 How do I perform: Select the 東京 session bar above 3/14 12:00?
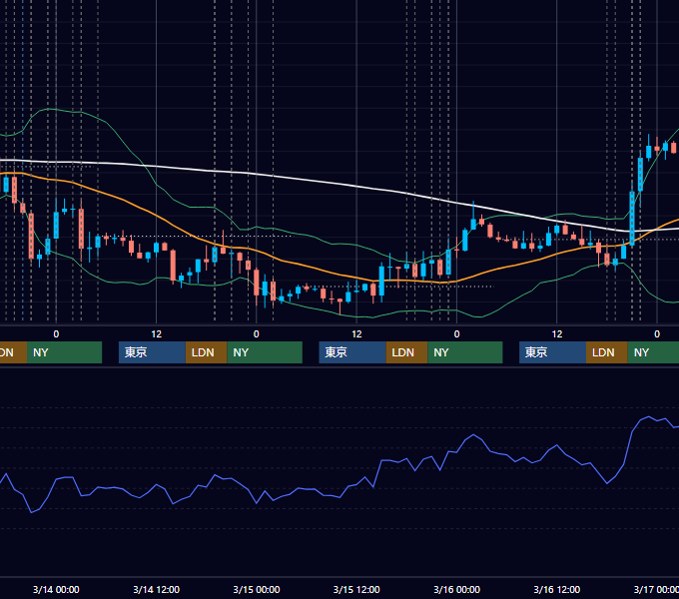point(152,352)
